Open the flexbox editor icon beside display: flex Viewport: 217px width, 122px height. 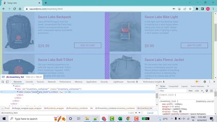tap(180, 111)
